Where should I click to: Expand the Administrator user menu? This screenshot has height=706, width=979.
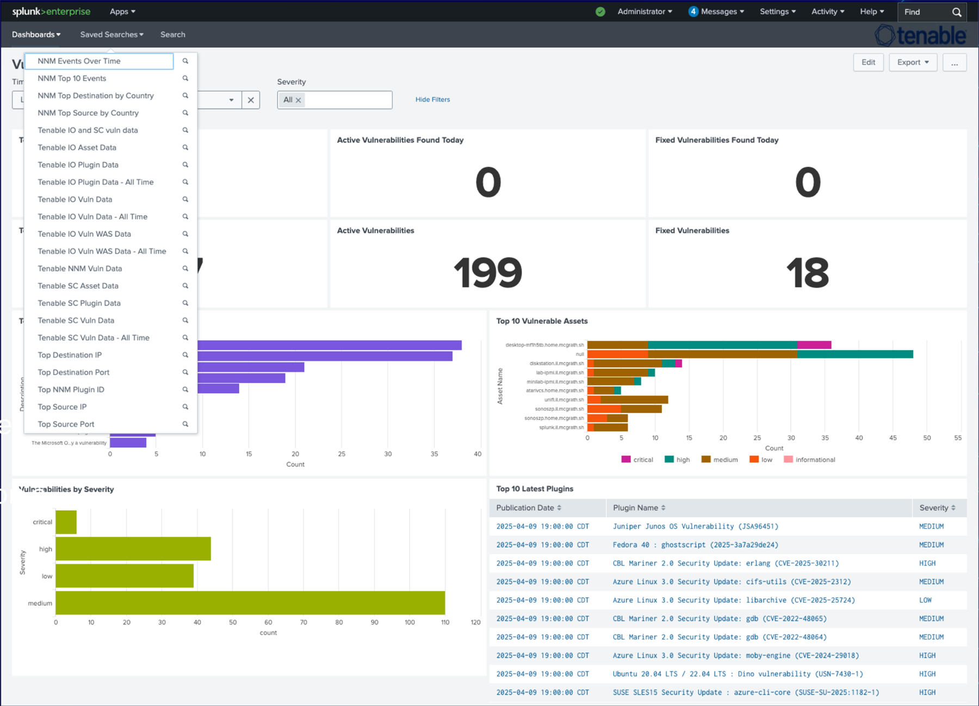pos(645,11)
